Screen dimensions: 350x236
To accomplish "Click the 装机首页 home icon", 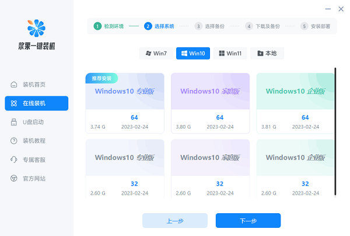I will point(14,85).
